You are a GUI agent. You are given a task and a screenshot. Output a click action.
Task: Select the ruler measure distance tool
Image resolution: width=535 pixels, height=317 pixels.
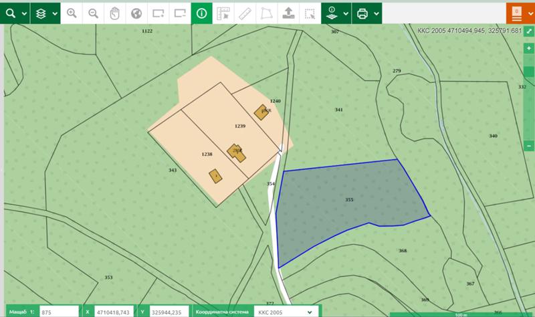tap(245, 13)
